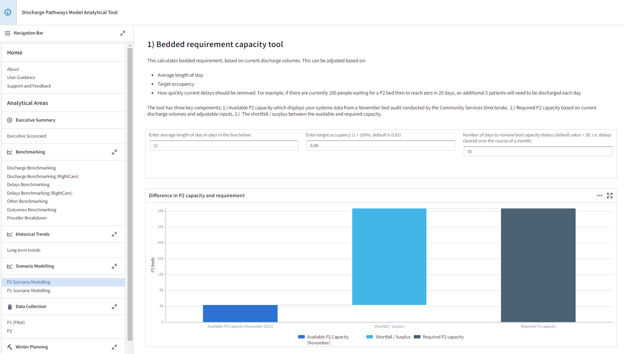Click the light blue Shortfall / Surplus bar

(x=389, y=257)
